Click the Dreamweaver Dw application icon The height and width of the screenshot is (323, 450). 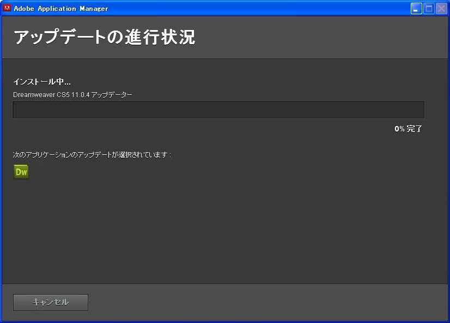click(21, 172)
